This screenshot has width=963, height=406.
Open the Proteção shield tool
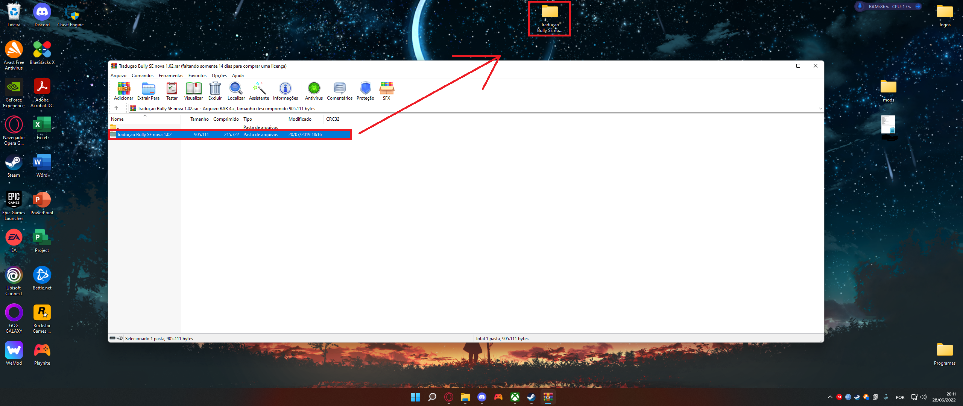tap(365, 91)
